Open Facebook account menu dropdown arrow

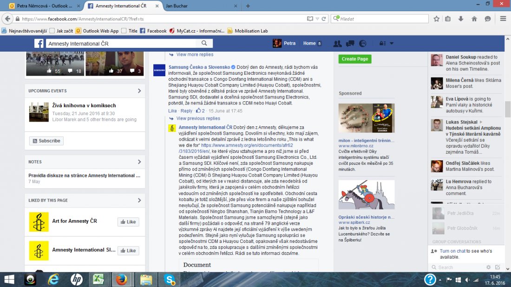pyautogui.click(x=392, y=43)
